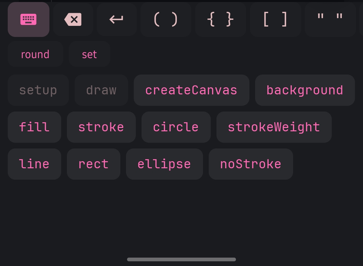Tap the backspace delete icon
The image size is (363, 266).
[73, 19]
